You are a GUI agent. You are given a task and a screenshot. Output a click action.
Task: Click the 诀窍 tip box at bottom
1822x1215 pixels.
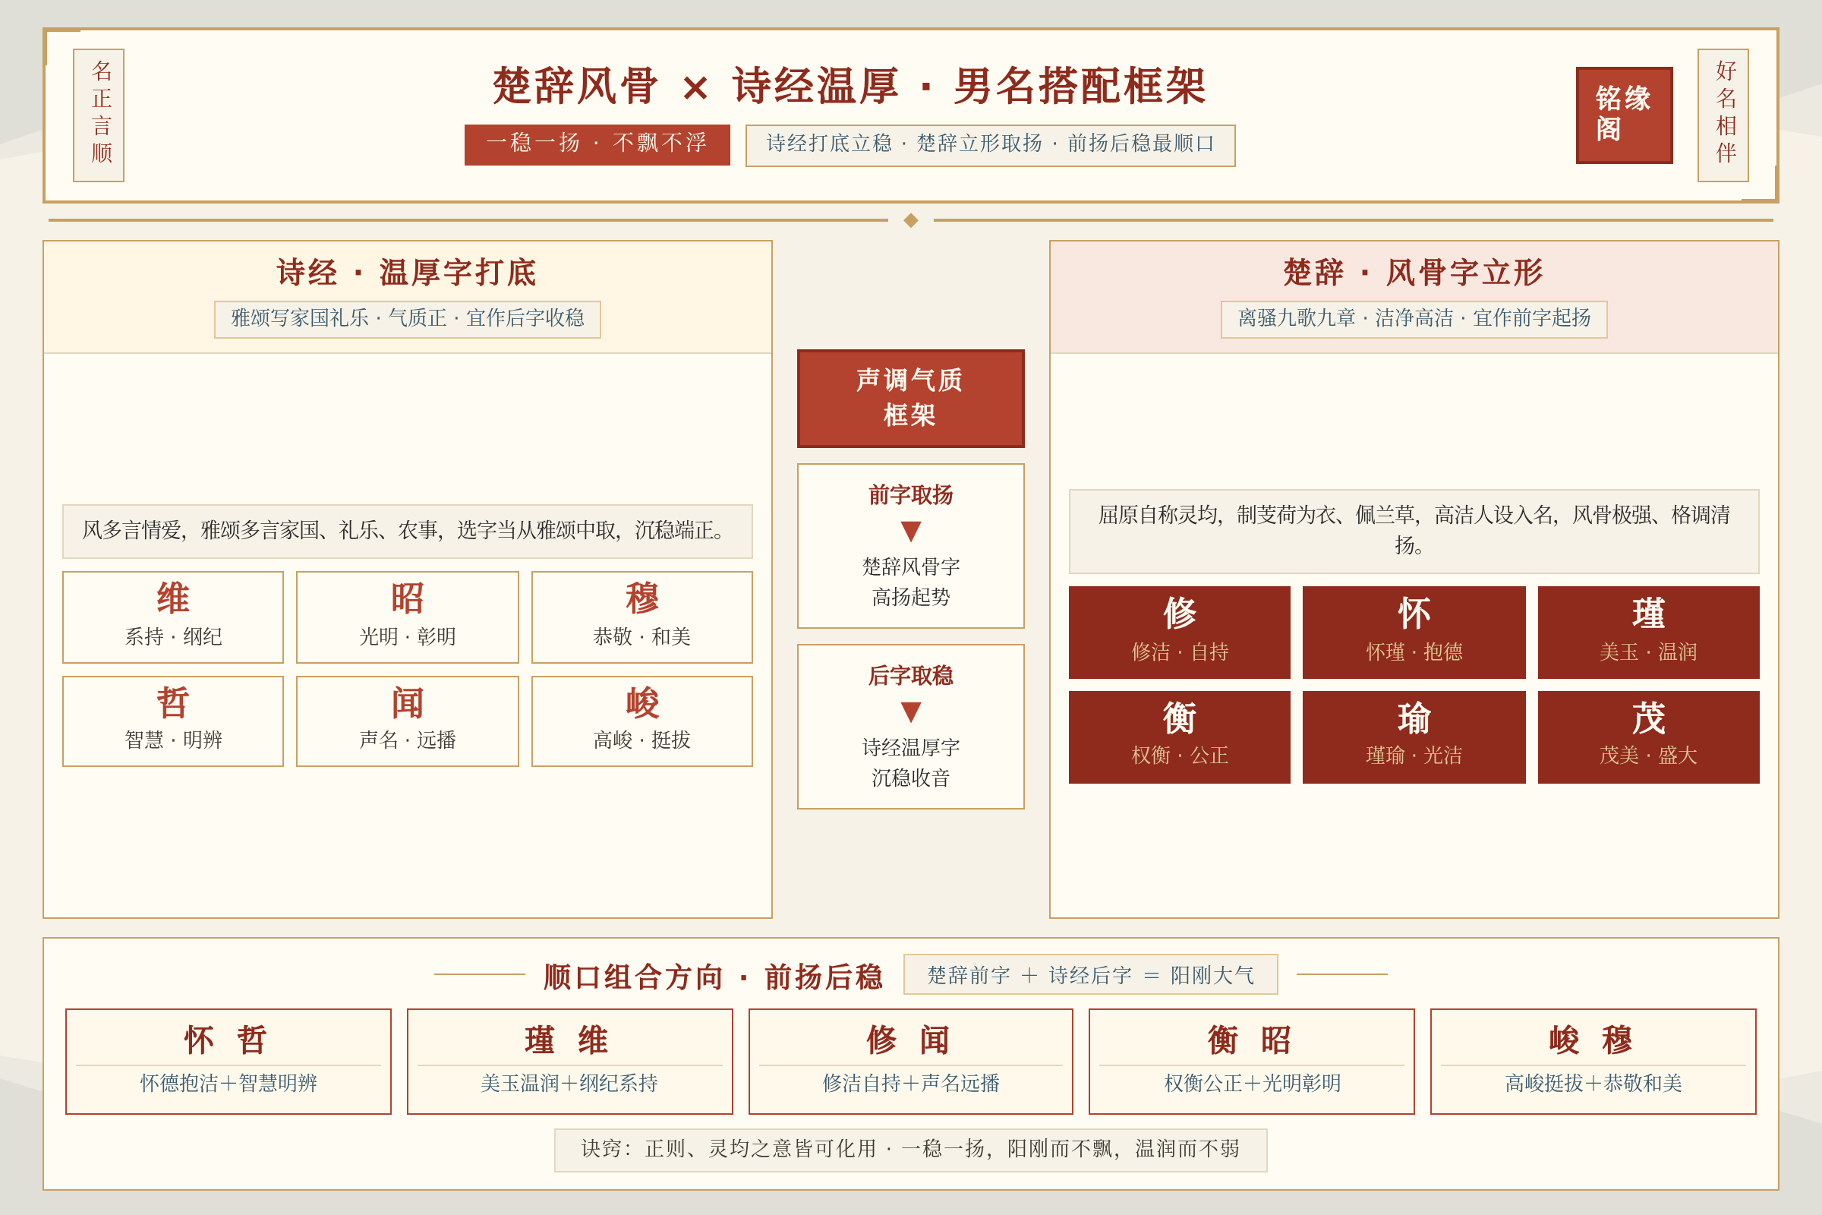click(910, 1149)
